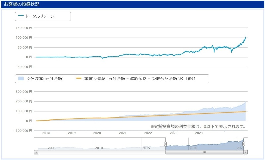This screenshot has width=265, height=160.
Task: Click 2010 area in navigator timeline
Action: pyautogui.click(x=99, y=148)
